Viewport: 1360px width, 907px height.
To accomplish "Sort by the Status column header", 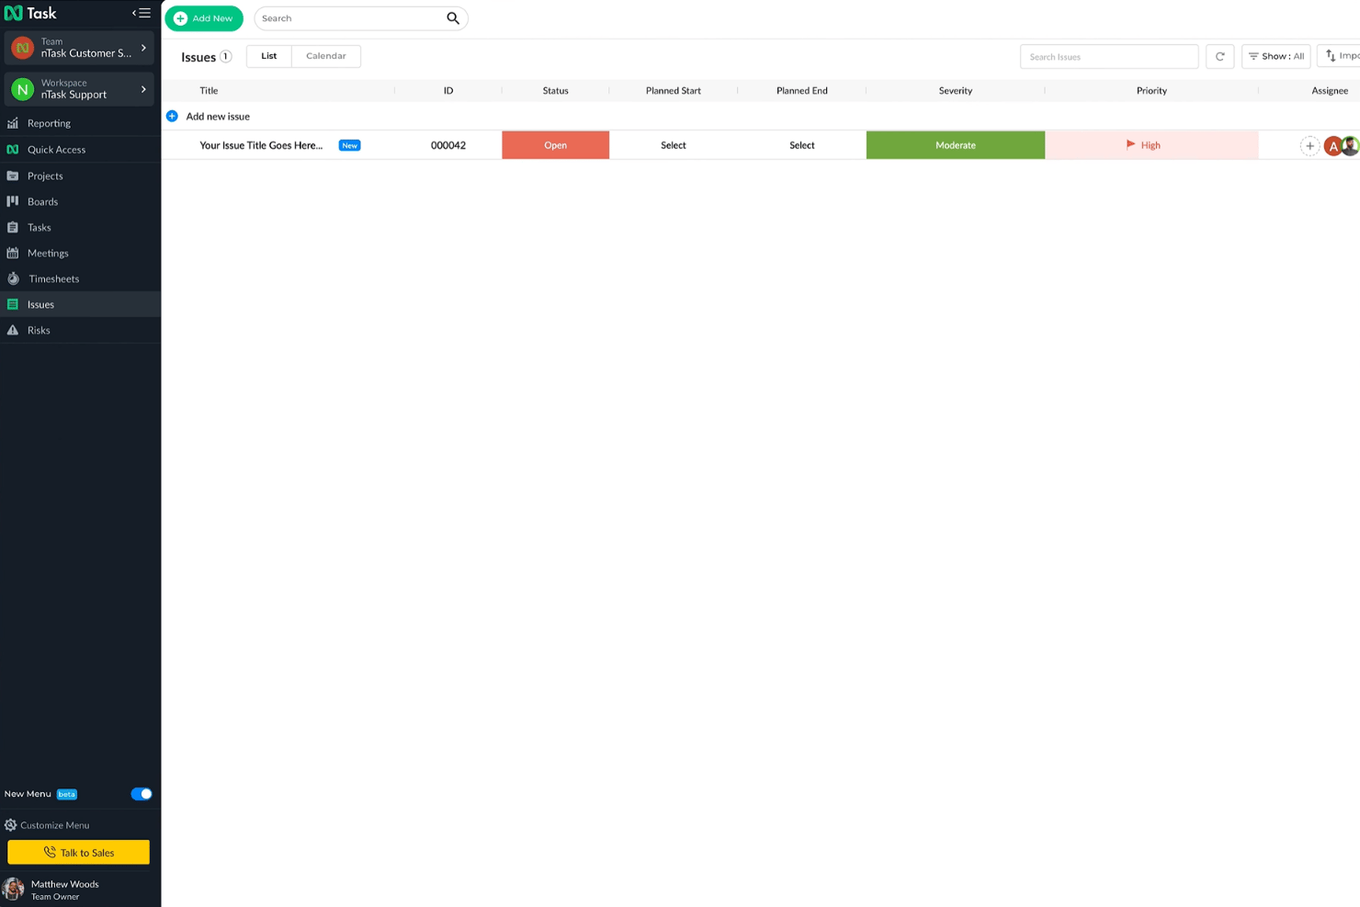I will coord(555,90).
